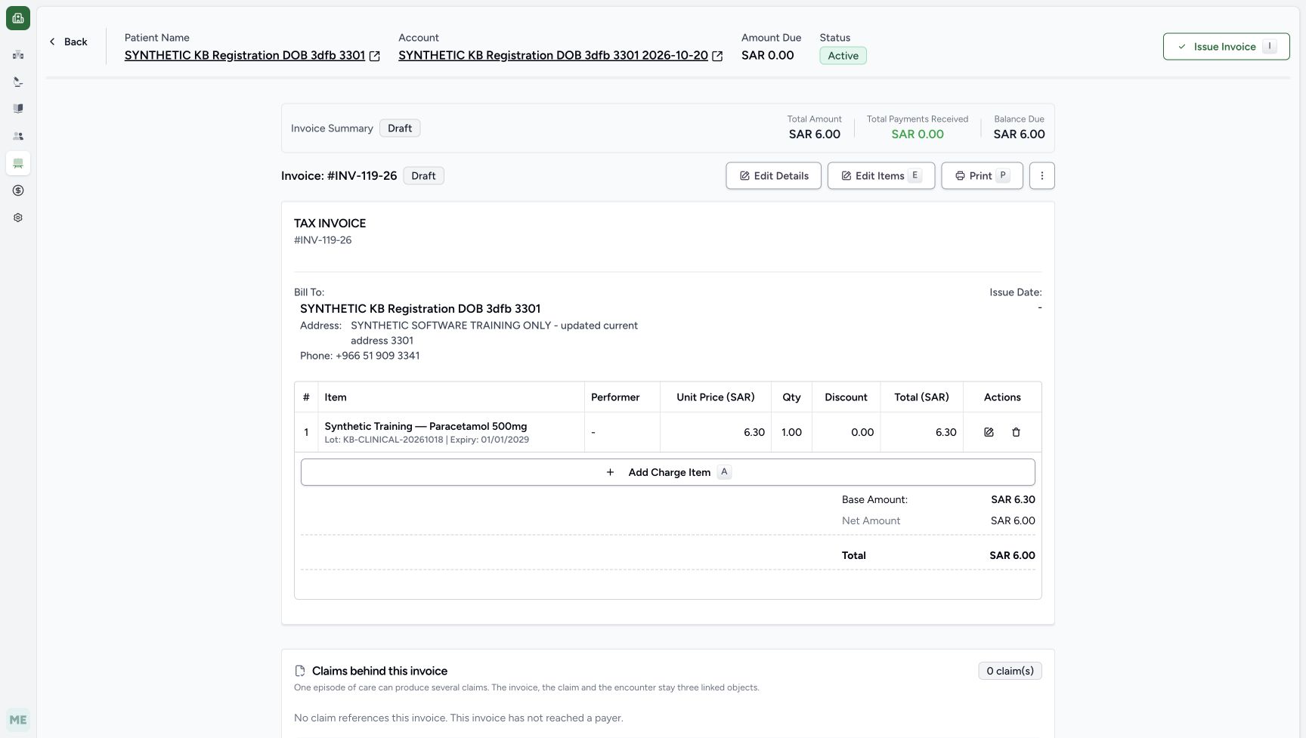The height and width of the screenshot is (738, 1306).
Task: Click the Issue Invoice button
Action: [1226, 47]
